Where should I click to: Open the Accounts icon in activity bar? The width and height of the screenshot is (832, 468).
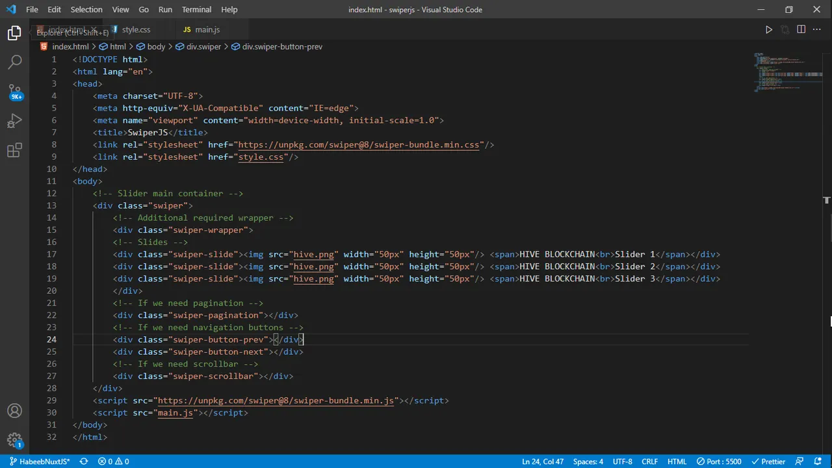click(x=14, y=411)
